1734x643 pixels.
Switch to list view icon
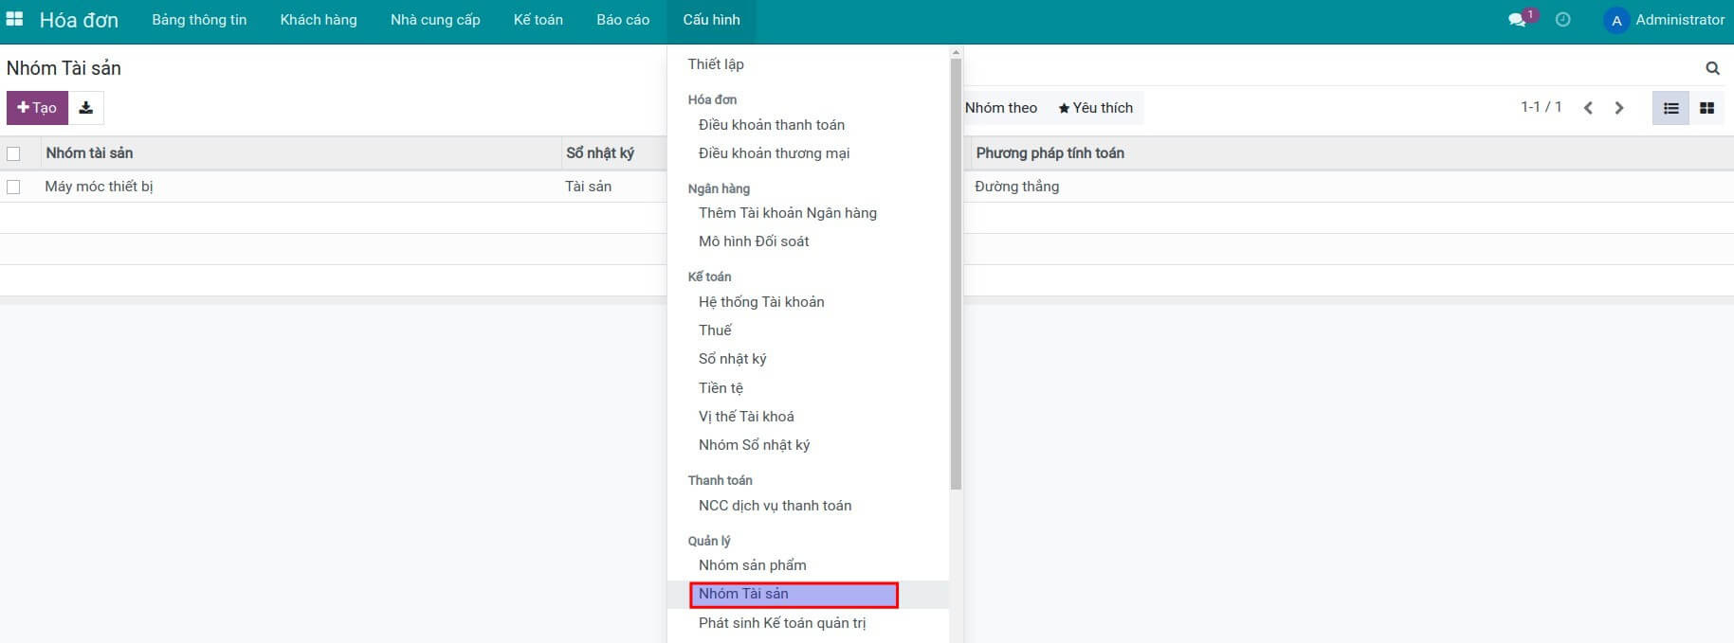pos(1670,108)
